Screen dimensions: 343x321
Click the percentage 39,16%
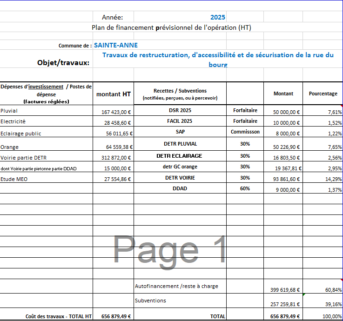coord(333,304)
